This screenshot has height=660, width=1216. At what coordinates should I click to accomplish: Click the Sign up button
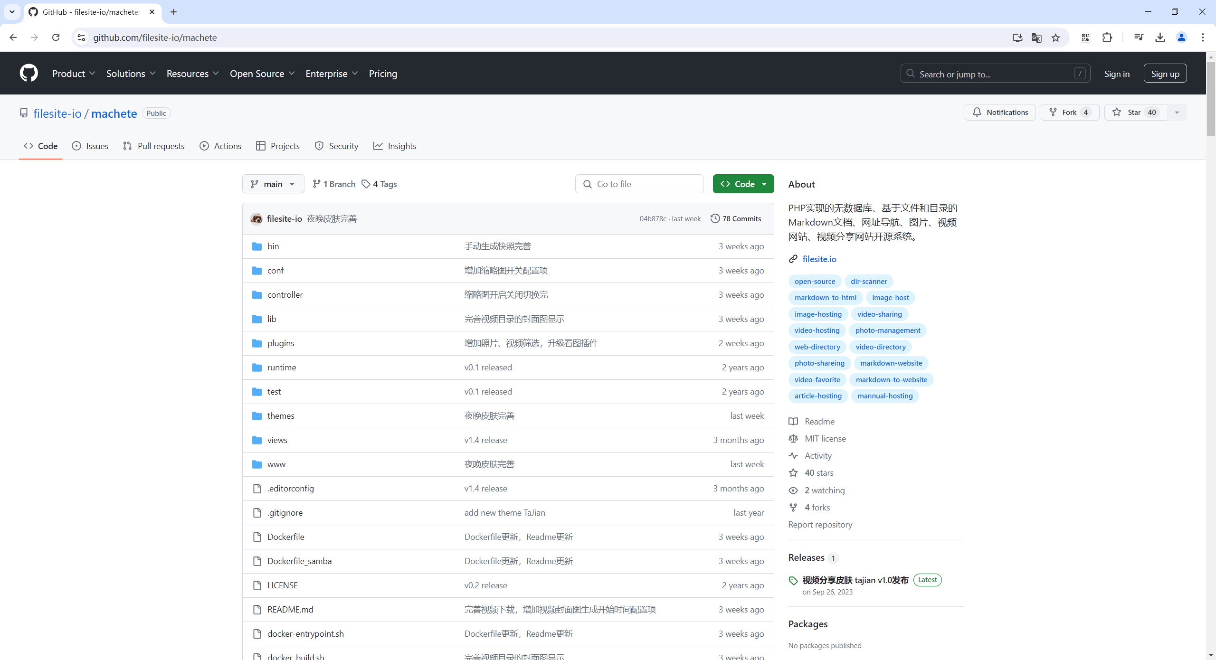(x=1165, y=74)
